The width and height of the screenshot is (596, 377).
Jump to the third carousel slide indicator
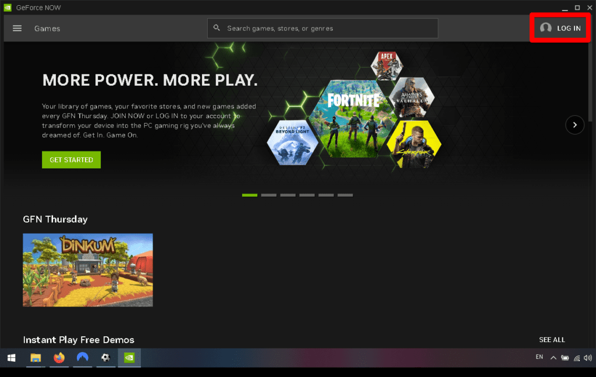[288, 195]
